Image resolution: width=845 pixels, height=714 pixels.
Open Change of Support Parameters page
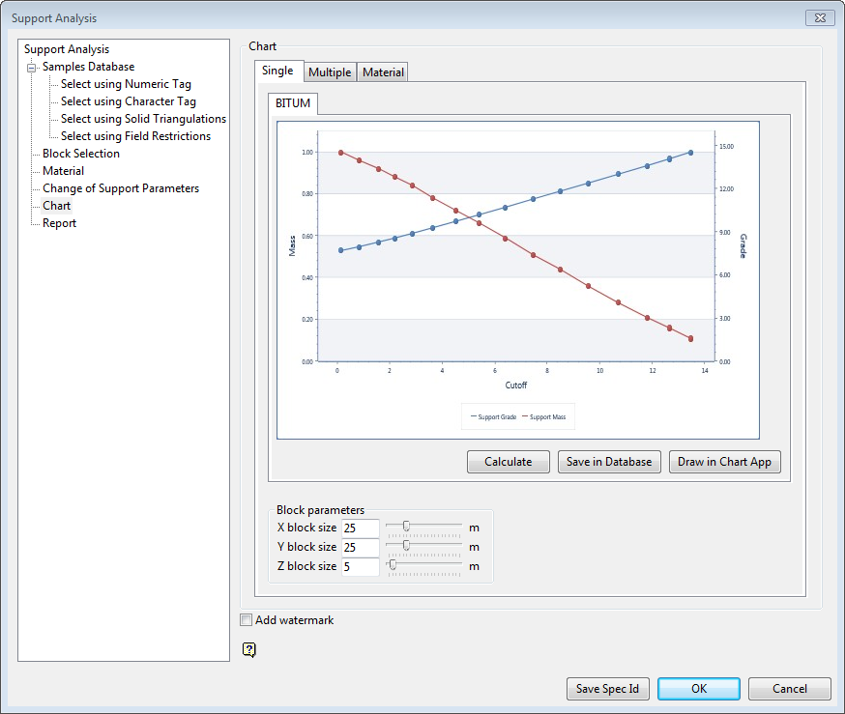[121, 188]
